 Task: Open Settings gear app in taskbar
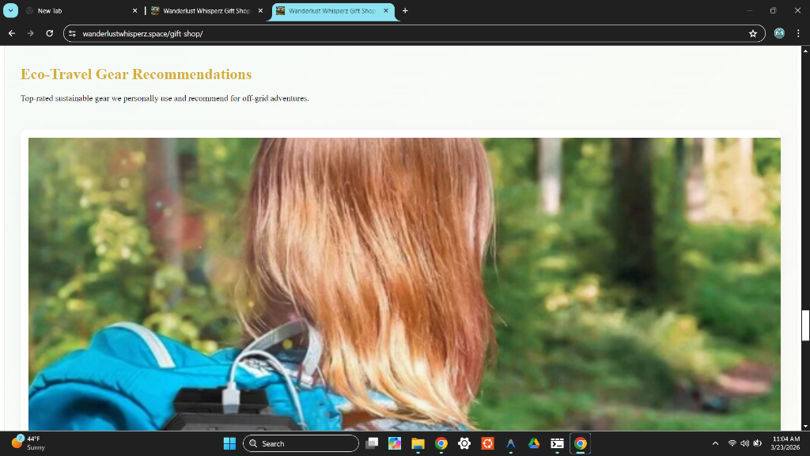(464, 443)
